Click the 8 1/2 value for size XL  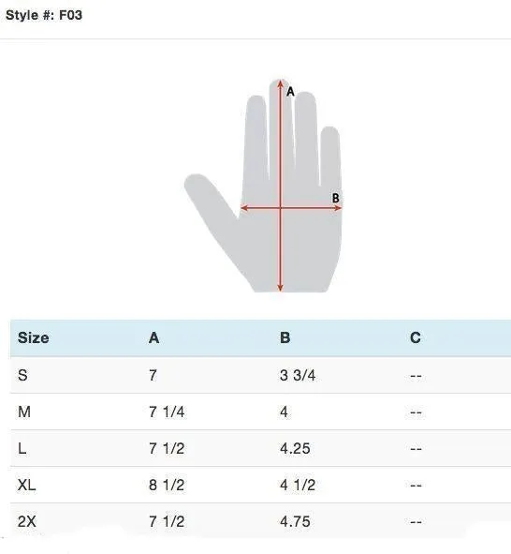[167, 486]
